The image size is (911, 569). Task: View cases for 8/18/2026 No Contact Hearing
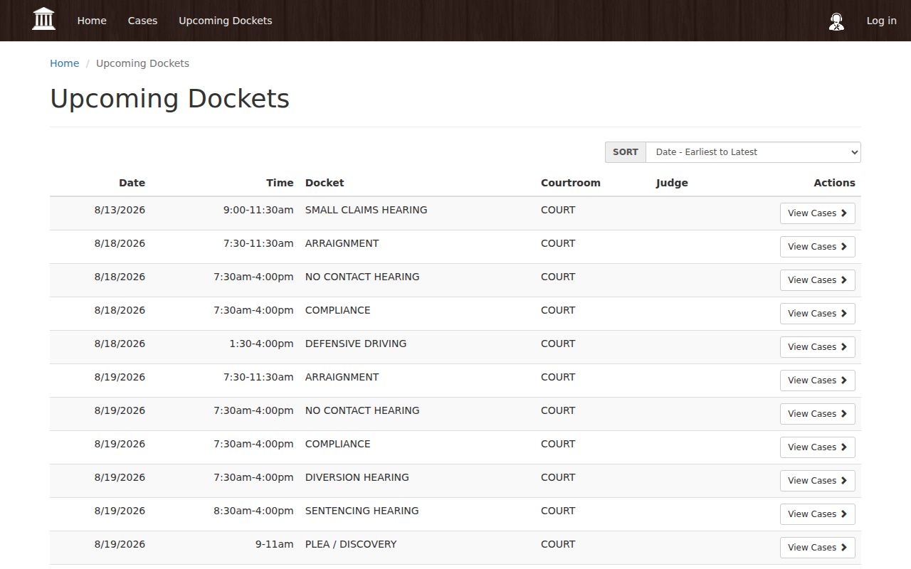pyautogui.click(x=817, y=280)
